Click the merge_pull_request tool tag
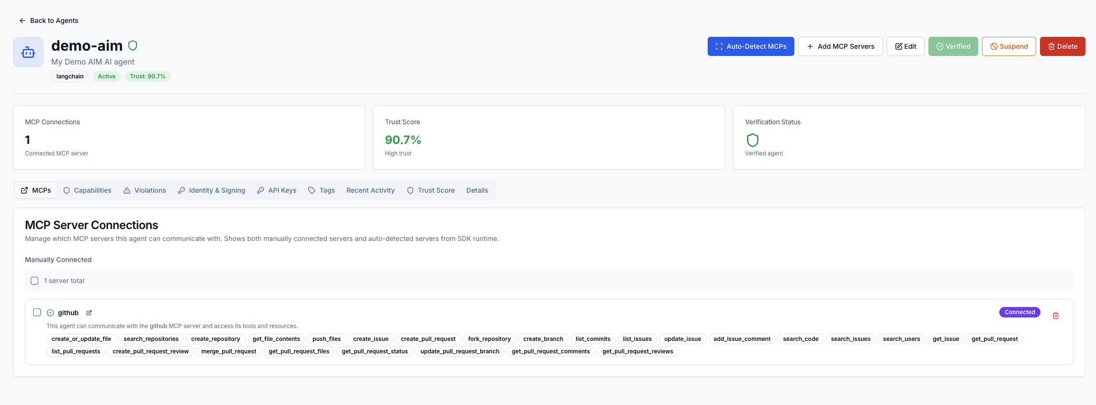Image resolution: width=1096 pixels, height=405 pixels. pyautogui.click(x=228, y=351)
